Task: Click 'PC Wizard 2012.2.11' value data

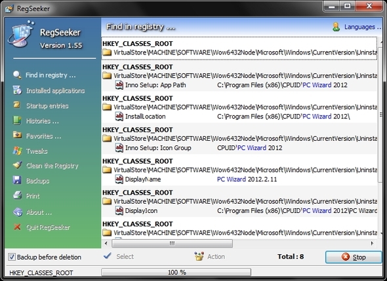Action: pos(247,179)
